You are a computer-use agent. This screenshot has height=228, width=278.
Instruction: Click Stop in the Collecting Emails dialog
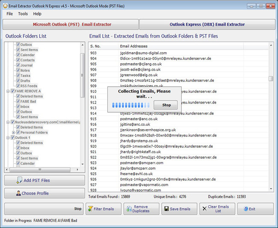pyautogui.click(x=166, y=105)
